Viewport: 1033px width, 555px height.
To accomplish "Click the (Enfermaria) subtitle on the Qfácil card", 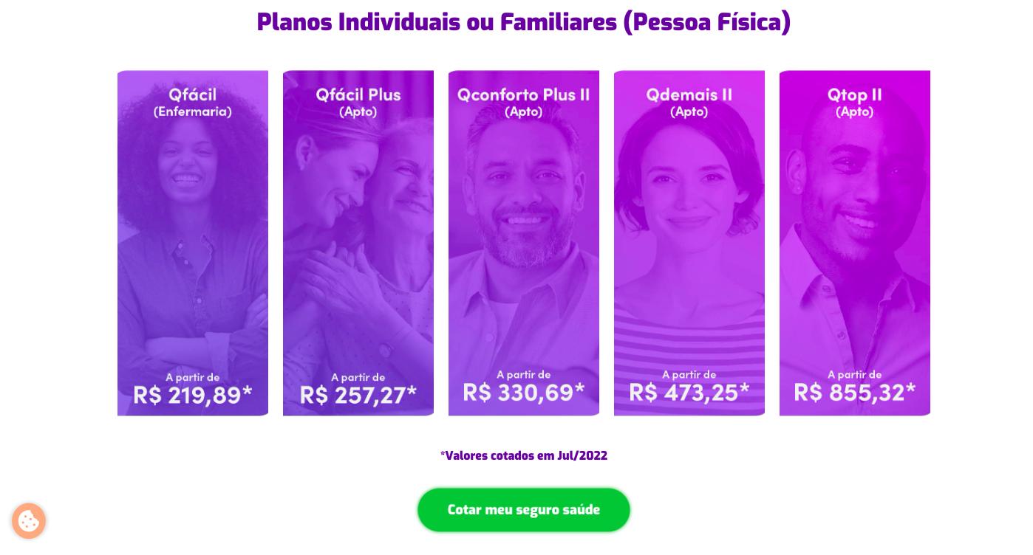I will pyautogui.click(x=192, y=112).
